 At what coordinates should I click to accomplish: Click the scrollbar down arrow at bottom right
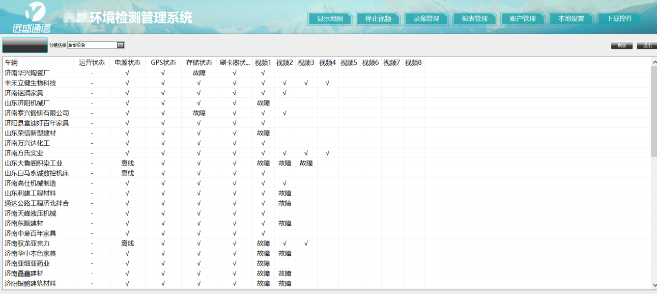[654, 284]
